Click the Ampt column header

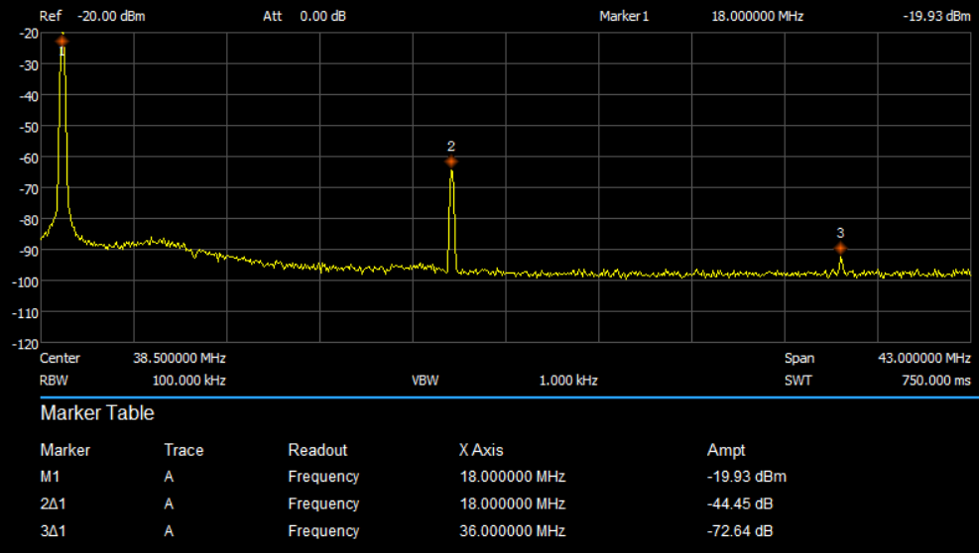[726, 450]
